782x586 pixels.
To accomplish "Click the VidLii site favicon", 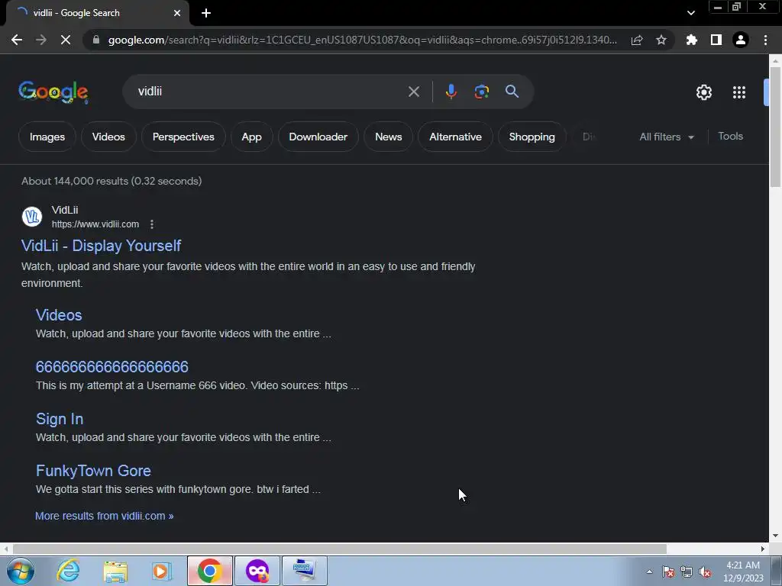I will coord(32,217).
